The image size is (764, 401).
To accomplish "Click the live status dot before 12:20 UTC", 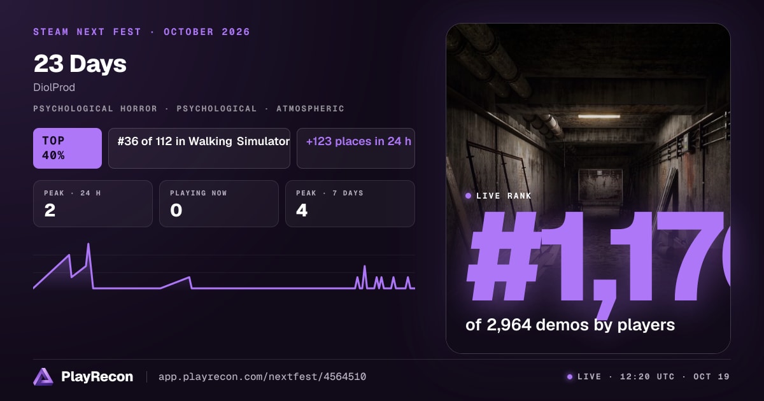I will click(570, 377).
